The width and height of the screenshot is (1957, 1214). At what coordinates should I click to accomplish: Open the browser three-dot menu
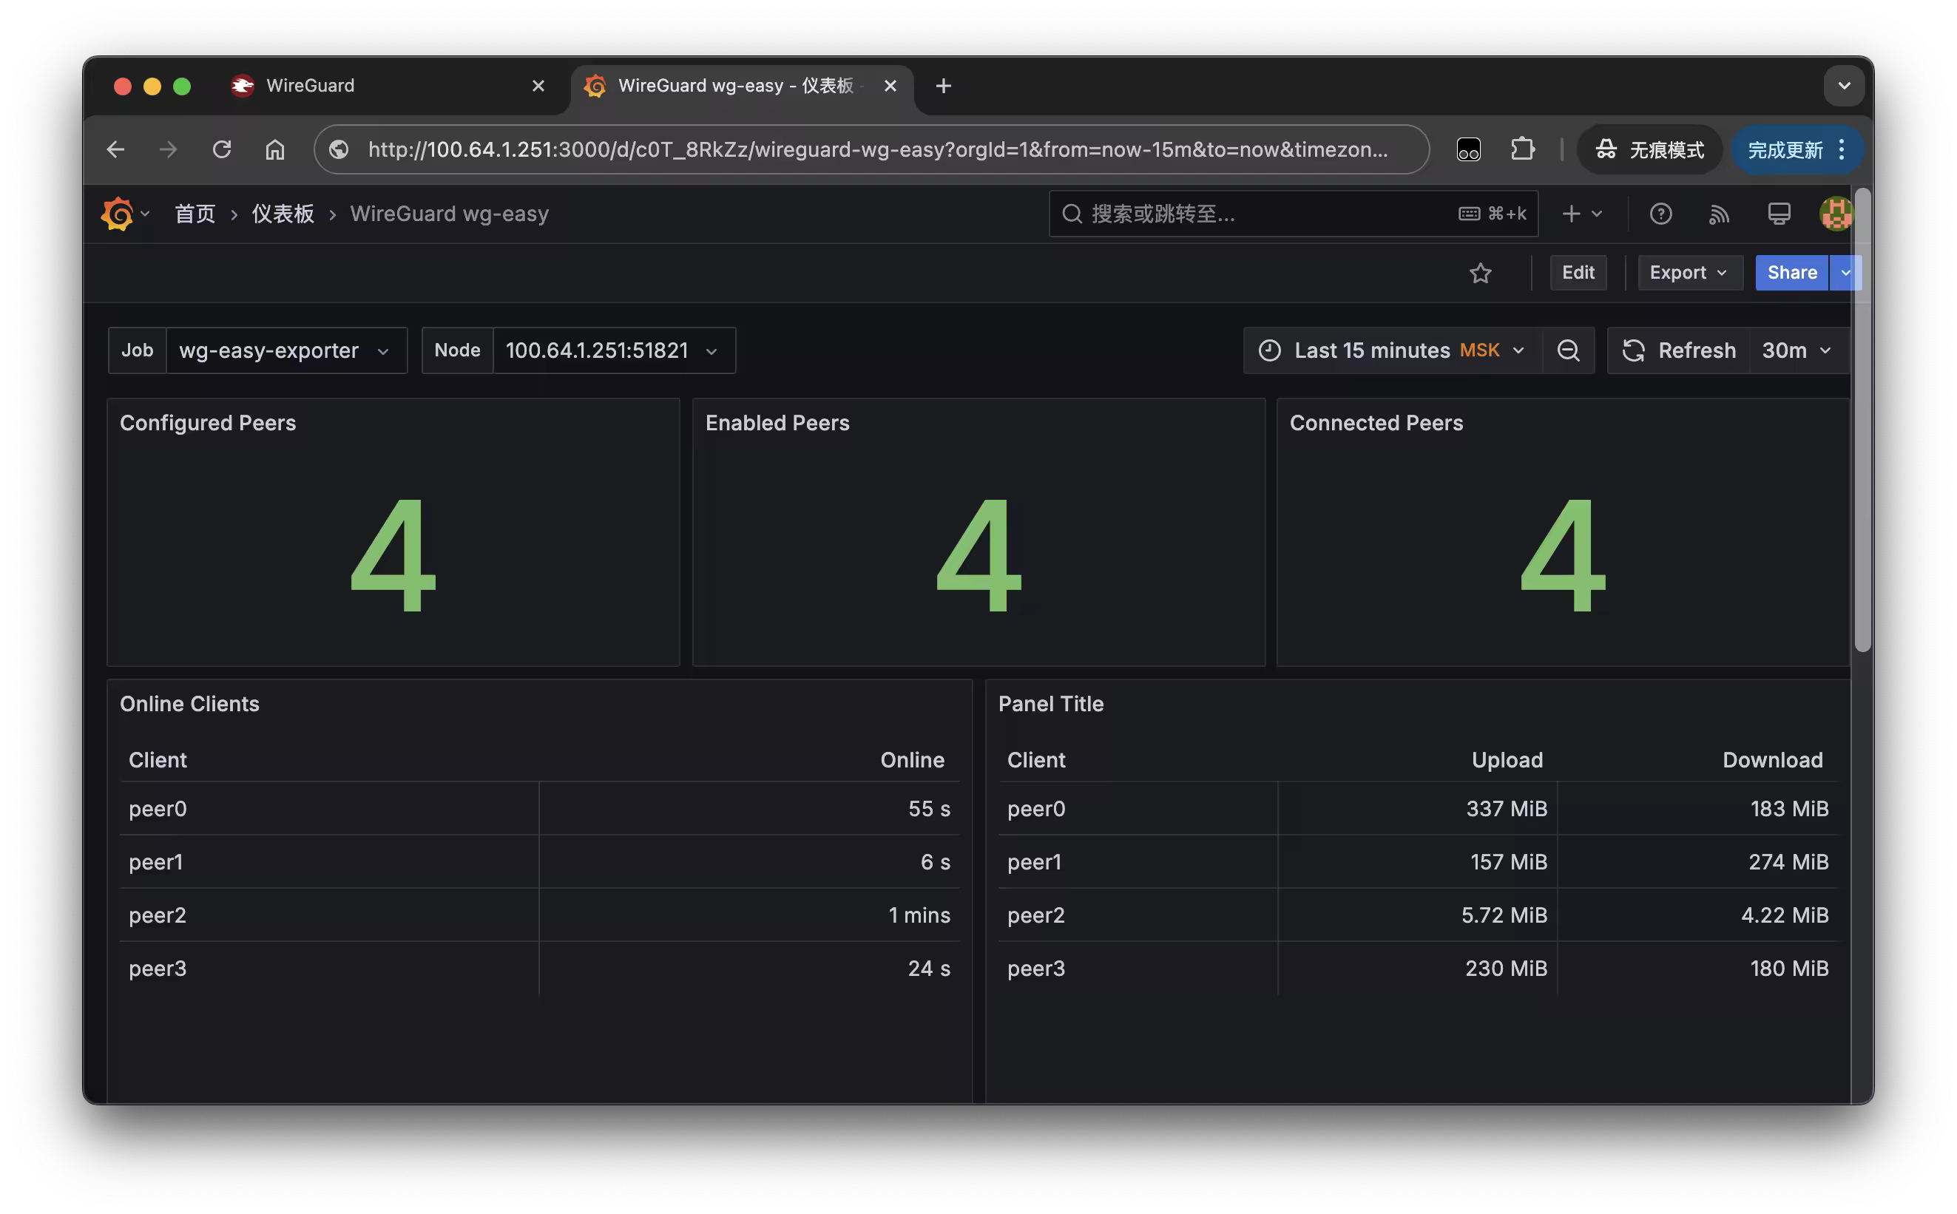(x=1842, y=149)
